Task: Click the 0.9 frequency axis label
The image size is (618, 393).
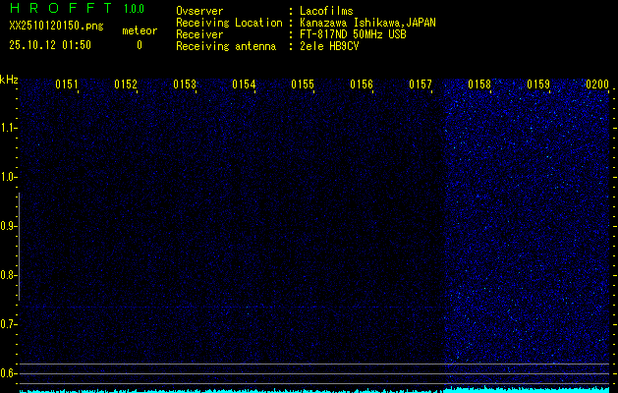Action: coord(9,226)
